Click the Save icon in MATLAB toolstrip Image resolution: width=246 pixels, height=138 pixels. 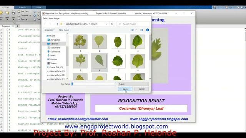(x=13, y=13)
